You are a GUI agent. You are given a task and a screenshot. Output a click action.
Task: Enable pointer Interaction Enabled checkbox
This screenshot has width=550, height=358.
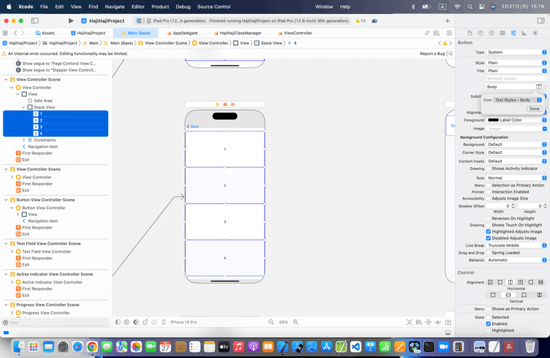(488, 192)
